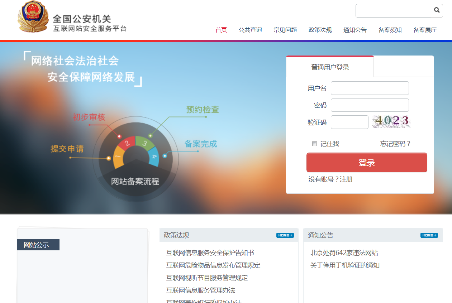This screenshot has height=303, width=452.
Task: Enable the 记住我 checkbox
Action: point(314,144)
